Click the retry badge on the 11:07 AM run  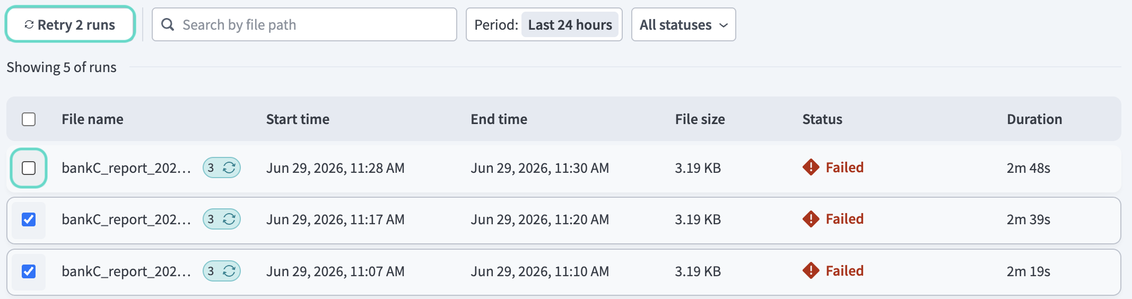pos(222,271)
